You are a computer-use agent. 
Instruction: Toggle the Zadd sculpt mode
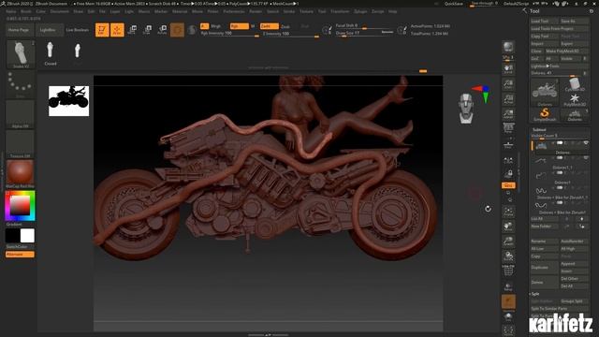click(x=269, y=26)
